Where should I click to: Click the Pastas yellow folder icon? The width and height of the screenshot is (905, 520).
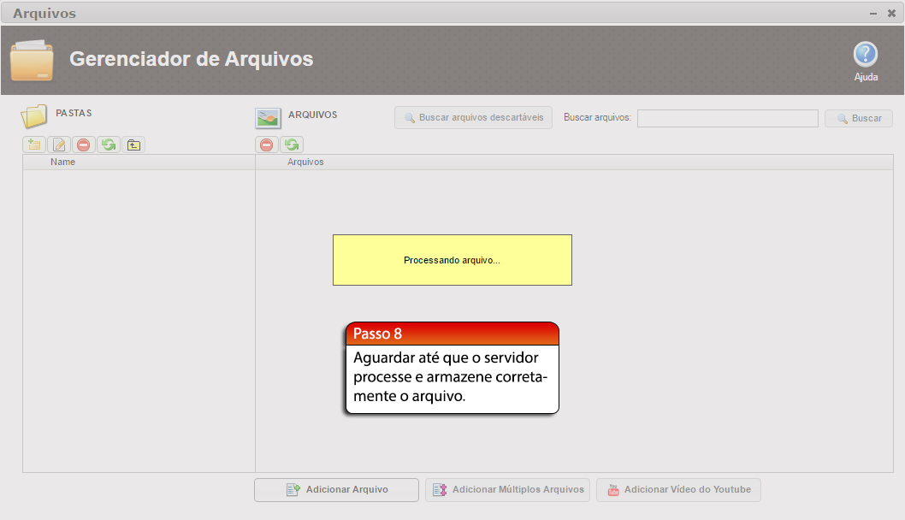pos(34,115)
